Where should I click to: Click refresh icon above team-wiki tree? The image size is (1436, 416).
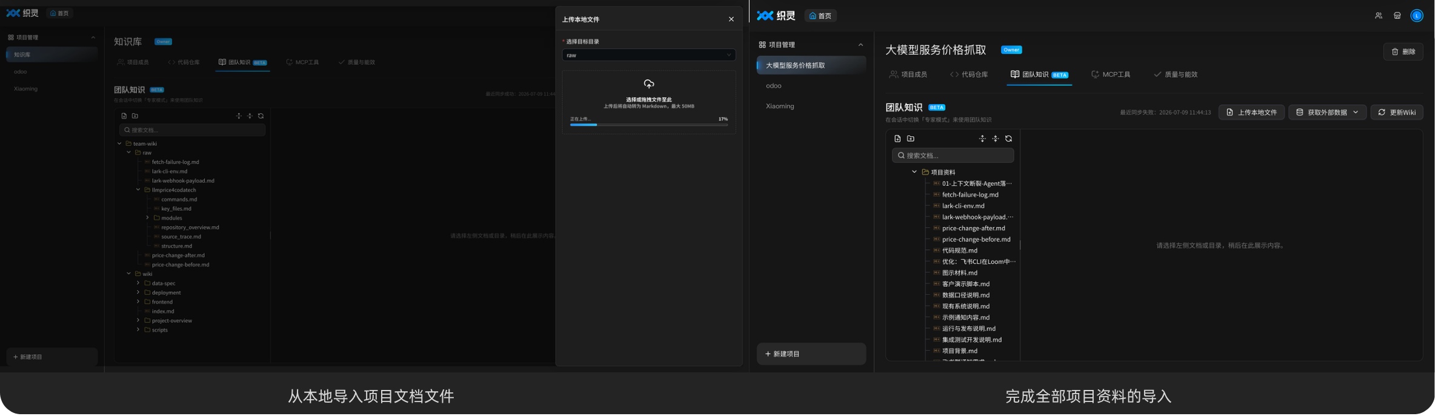pyautogui.click(x=261, y=116)
